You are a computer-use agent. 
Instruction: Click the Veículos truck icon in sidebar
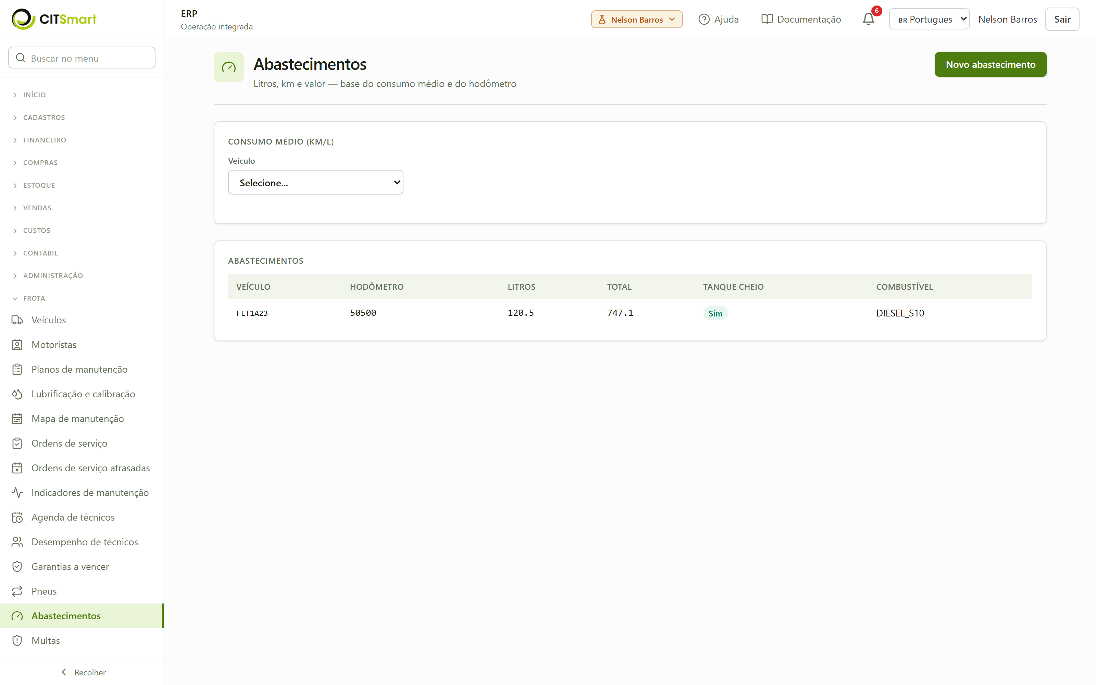click(17, 320)
